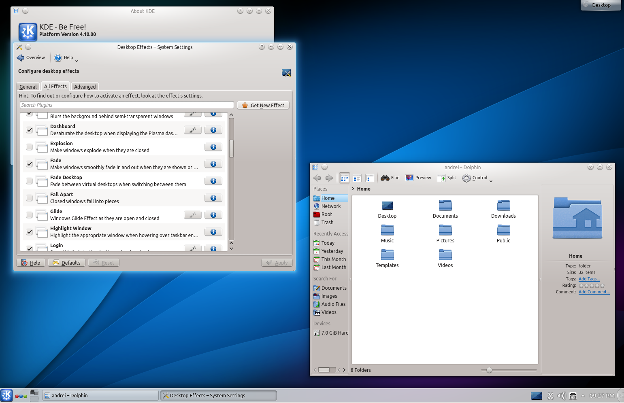Viewport: 624px width, 403px height.
Task: Open the Advanced tab
Action: 85,87
